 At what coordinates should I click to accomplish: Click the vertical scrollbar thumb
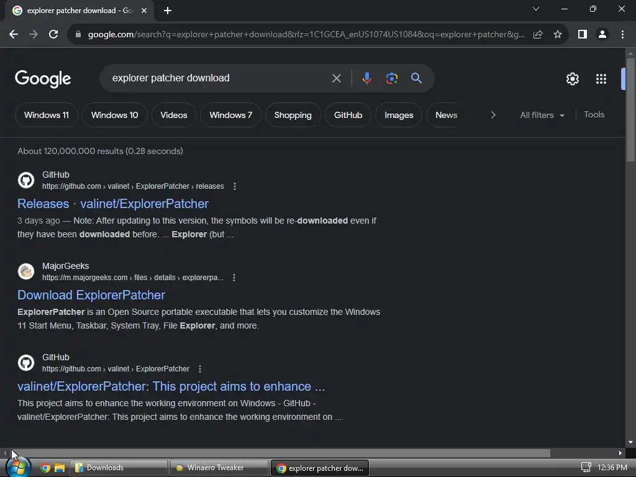click(x=630, y=111)
